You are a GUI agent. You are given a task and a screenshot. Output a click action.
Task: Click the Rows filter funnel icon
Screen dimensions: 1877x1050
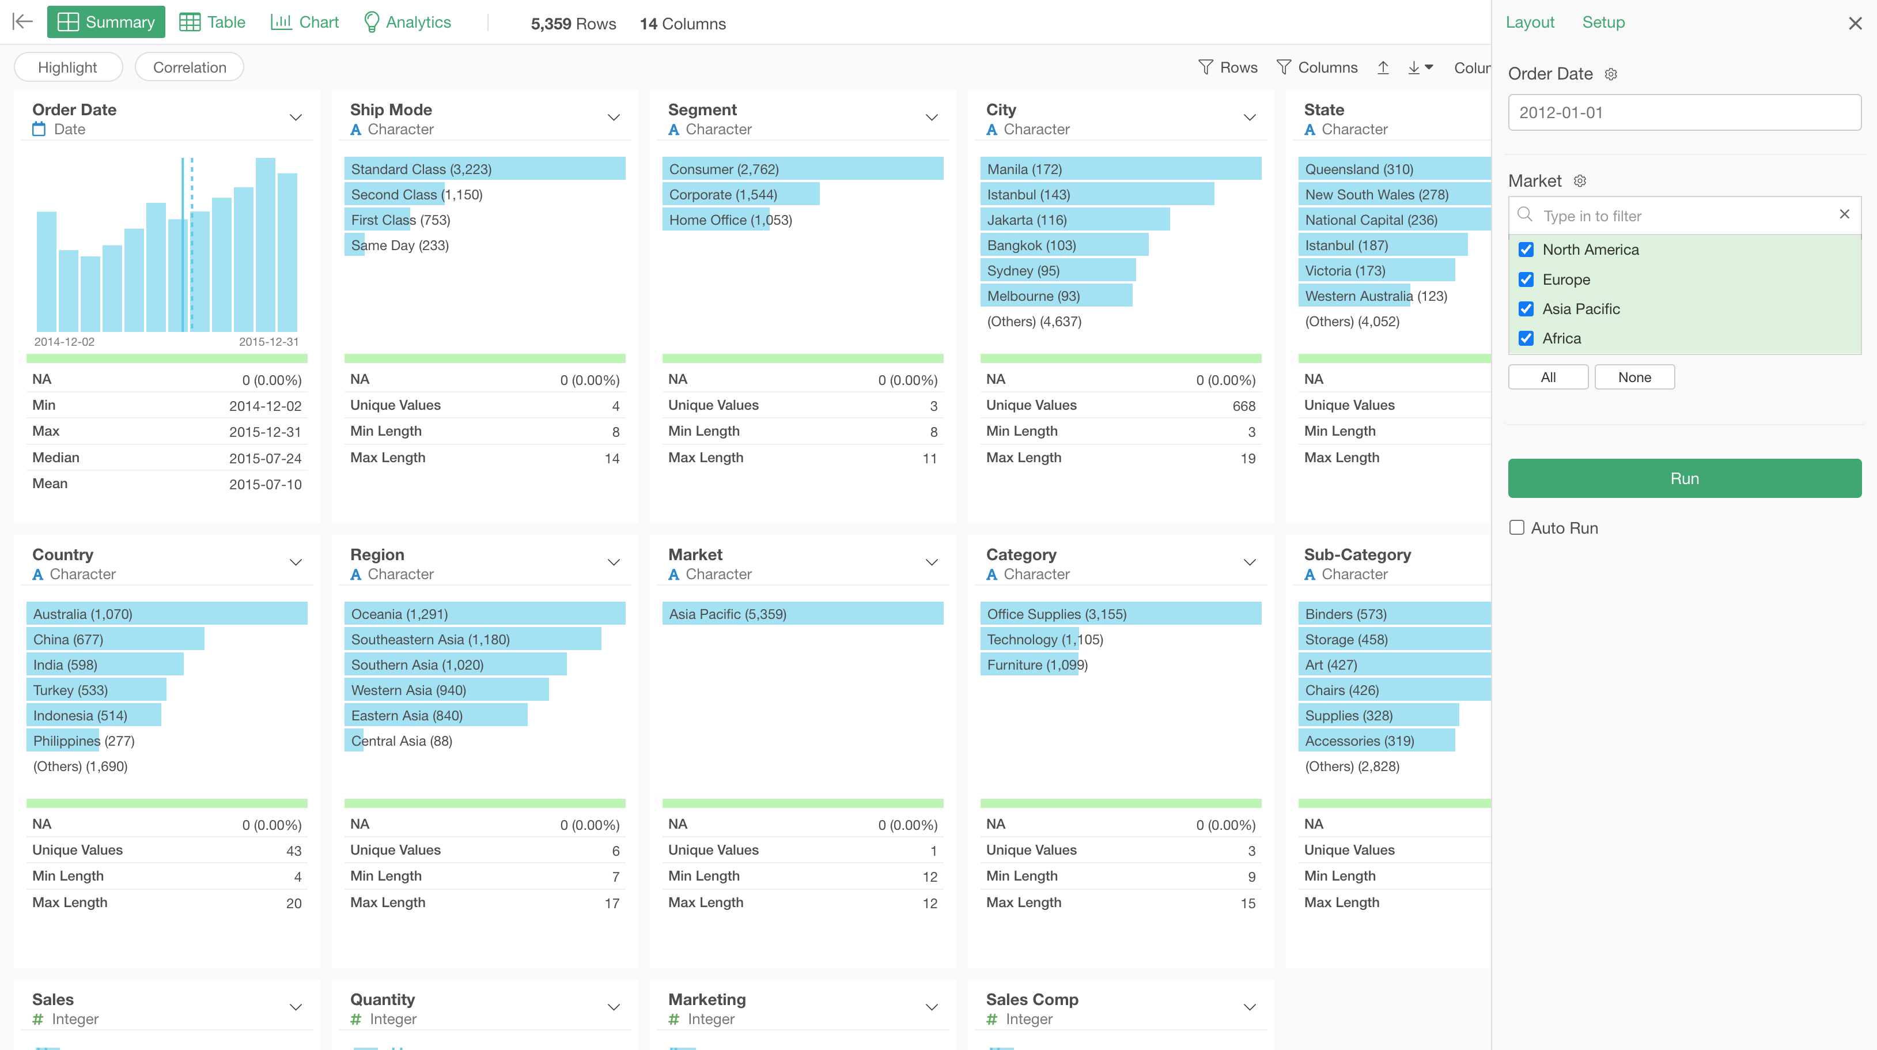pyautogui.click(x=1206, y=68)
